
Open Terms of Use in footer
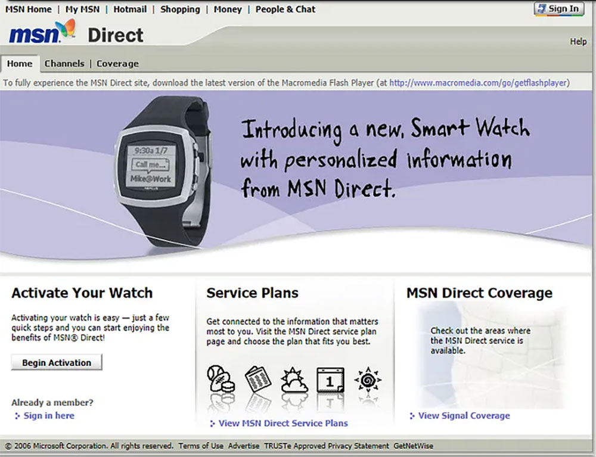pyautogui.click(x=201, y=446)
